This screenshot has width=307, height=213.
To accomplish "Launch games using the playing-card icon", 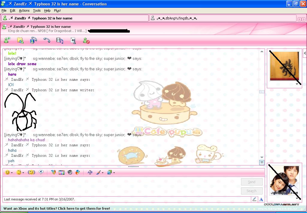I will tap(73, 40).
